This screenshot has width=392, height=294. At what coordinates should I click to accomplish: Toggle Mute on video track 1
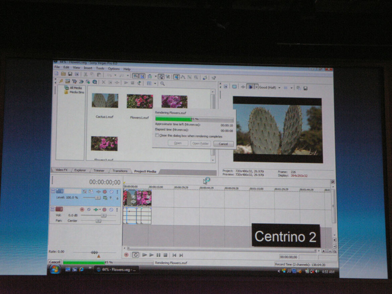(112, 192)
